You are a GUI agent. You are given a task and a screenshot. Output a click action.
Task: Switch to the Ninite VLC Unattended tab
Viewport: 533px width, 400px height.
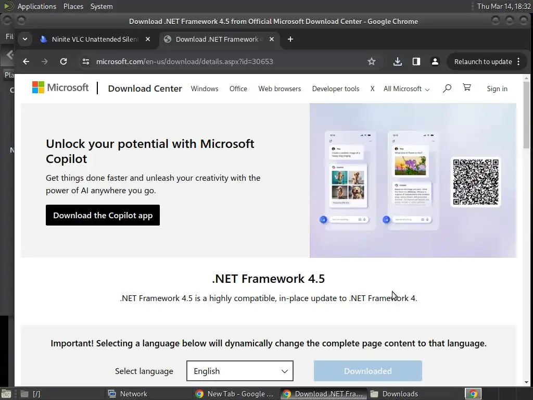point(95,39)
